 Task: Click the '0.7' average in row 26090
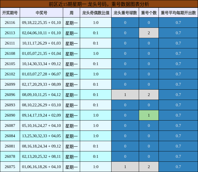click(x=178, y=115)
